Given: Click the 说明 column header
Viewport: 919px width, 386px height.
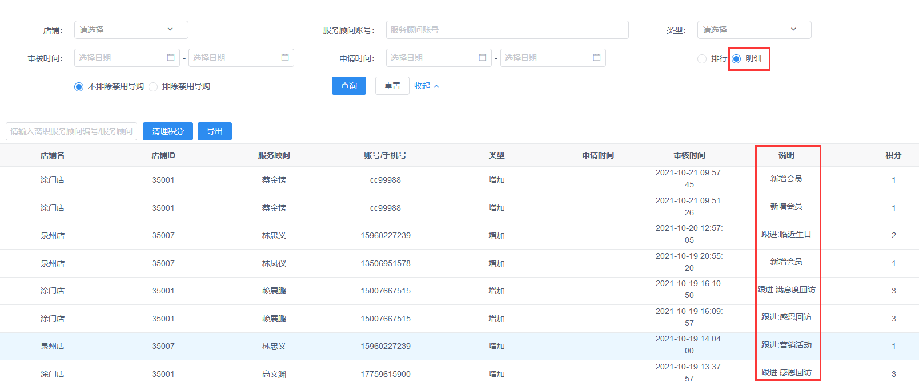Looking at the screenshot, I should point(786,155).
